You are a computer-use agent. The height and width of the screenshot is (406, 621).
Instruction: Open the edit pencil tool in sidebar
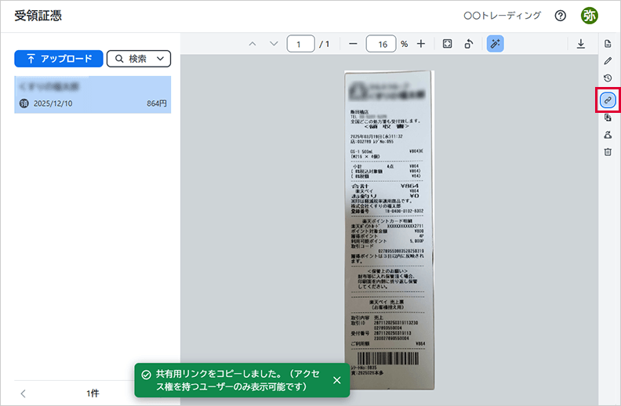click(608, 60)
